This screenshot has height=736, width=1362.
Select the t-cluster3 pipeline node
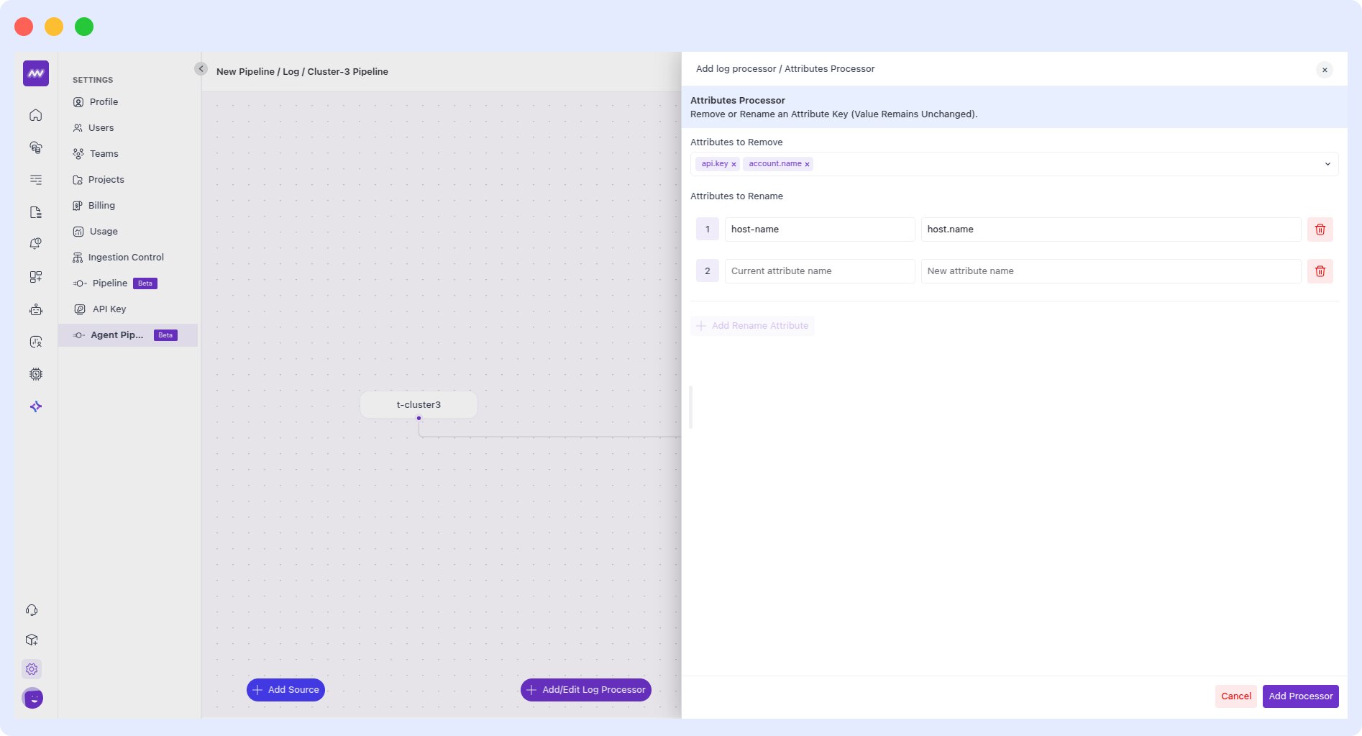click(419, 405)
